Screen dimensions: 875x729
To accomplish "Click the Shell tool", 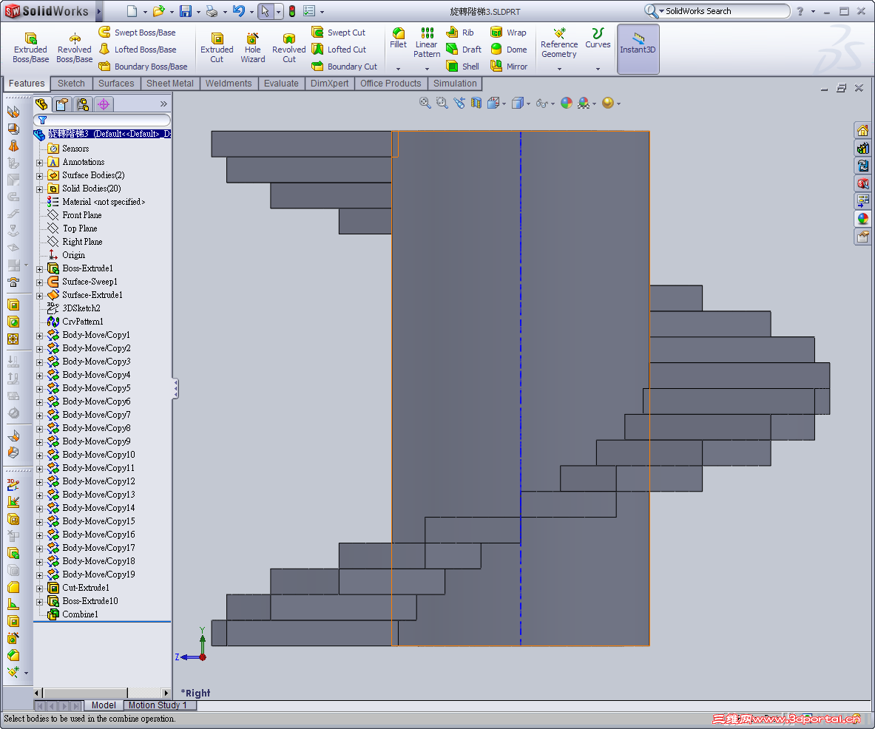I will [462, 67].
